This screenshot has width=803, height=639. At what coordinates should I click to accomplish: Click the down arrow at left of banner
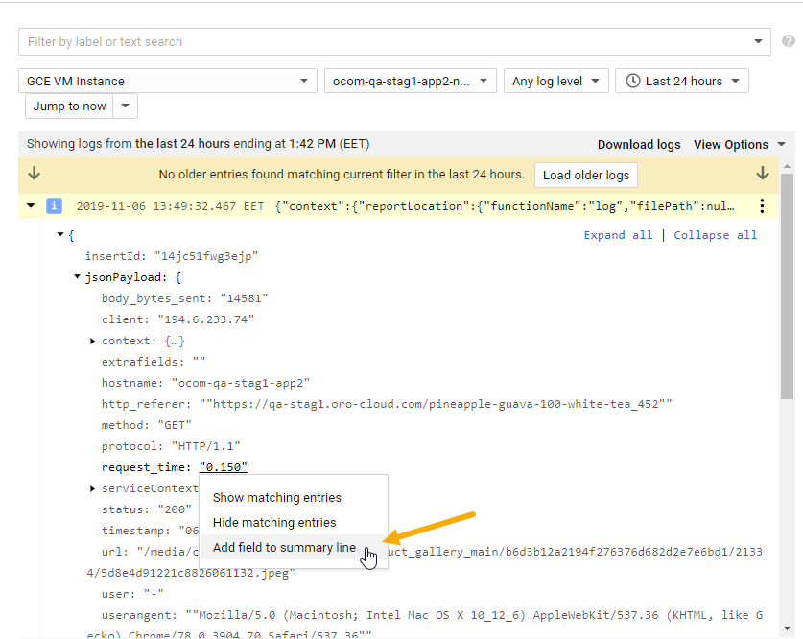[35, 174]
